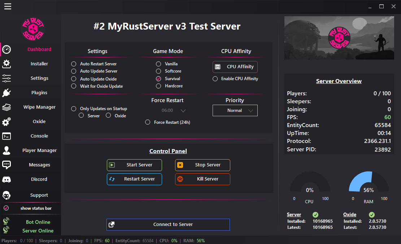Toggle Wait for Oxide Update option
The image size is (401, 244).
74,86
